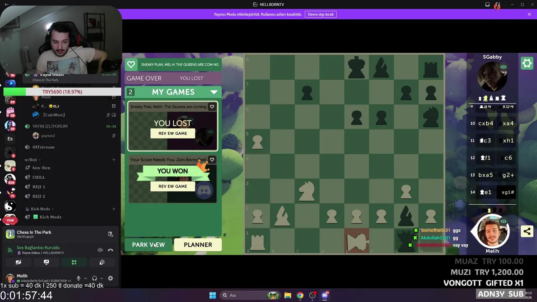Open headphone output options chevron

(x=102, y=278)
